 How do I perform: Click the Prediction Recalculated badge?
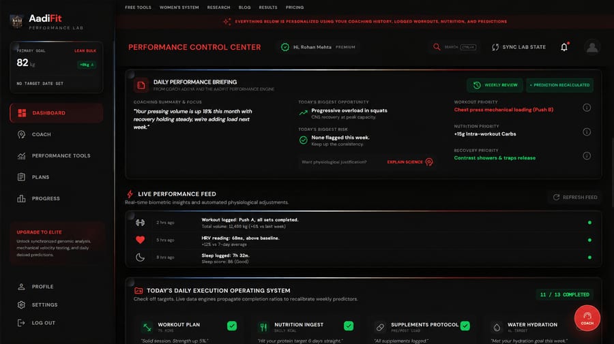click(x=559, y=85)
